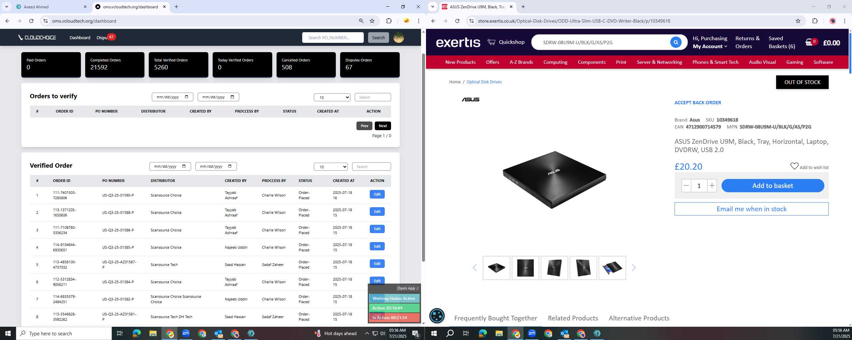Expand My Account dropdown
Image resolution: width=852 pixels, height=340 pixels.
710,46
